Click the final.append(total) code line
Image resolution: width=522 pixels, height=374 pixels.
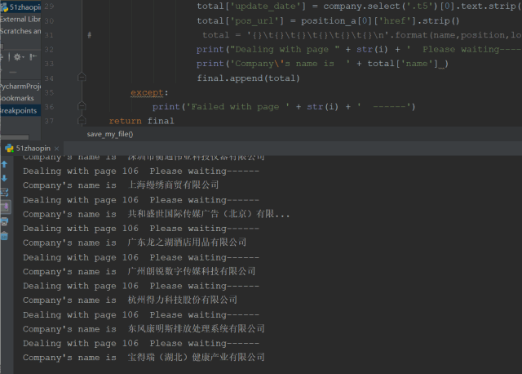pos(248,78)
